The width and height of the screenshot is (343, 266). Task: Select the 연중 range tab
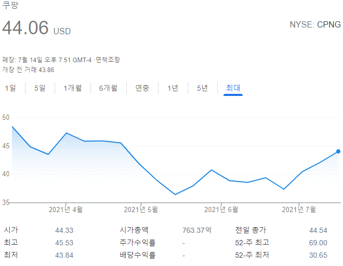click(x=142, y=88)
